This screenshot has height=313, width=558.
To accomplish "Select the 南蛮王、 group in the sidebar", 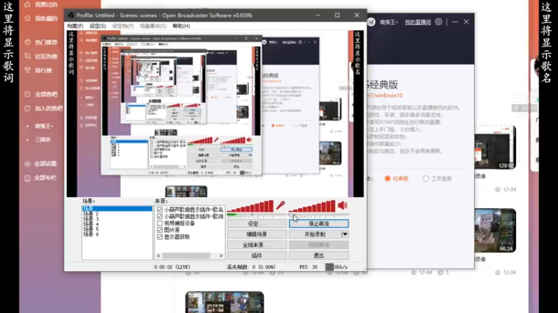I will (44, 126).
